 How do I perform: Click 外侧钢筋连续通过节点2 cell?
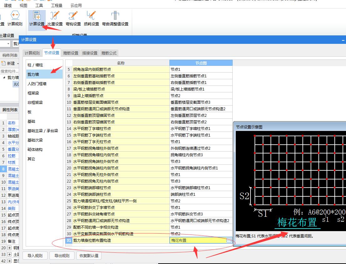coord(201,148)
